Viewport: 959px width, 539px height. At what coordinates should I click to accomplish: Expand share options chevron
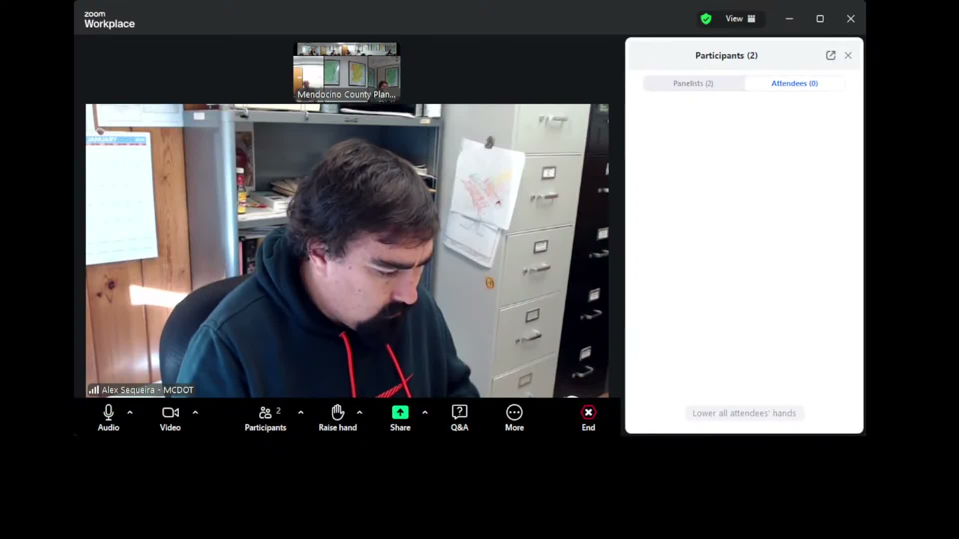coord(425,413)
